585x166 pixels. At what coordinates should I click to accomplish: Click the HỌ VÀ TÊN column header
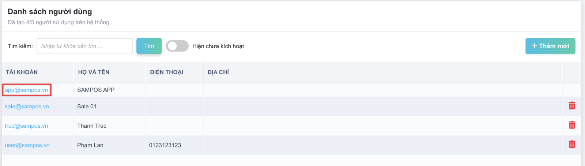(x=94, y=72)
